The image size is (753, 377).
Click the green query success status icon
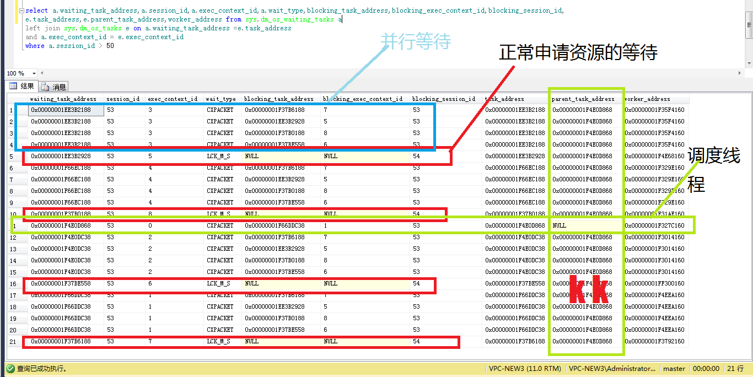tap(10, 369)
